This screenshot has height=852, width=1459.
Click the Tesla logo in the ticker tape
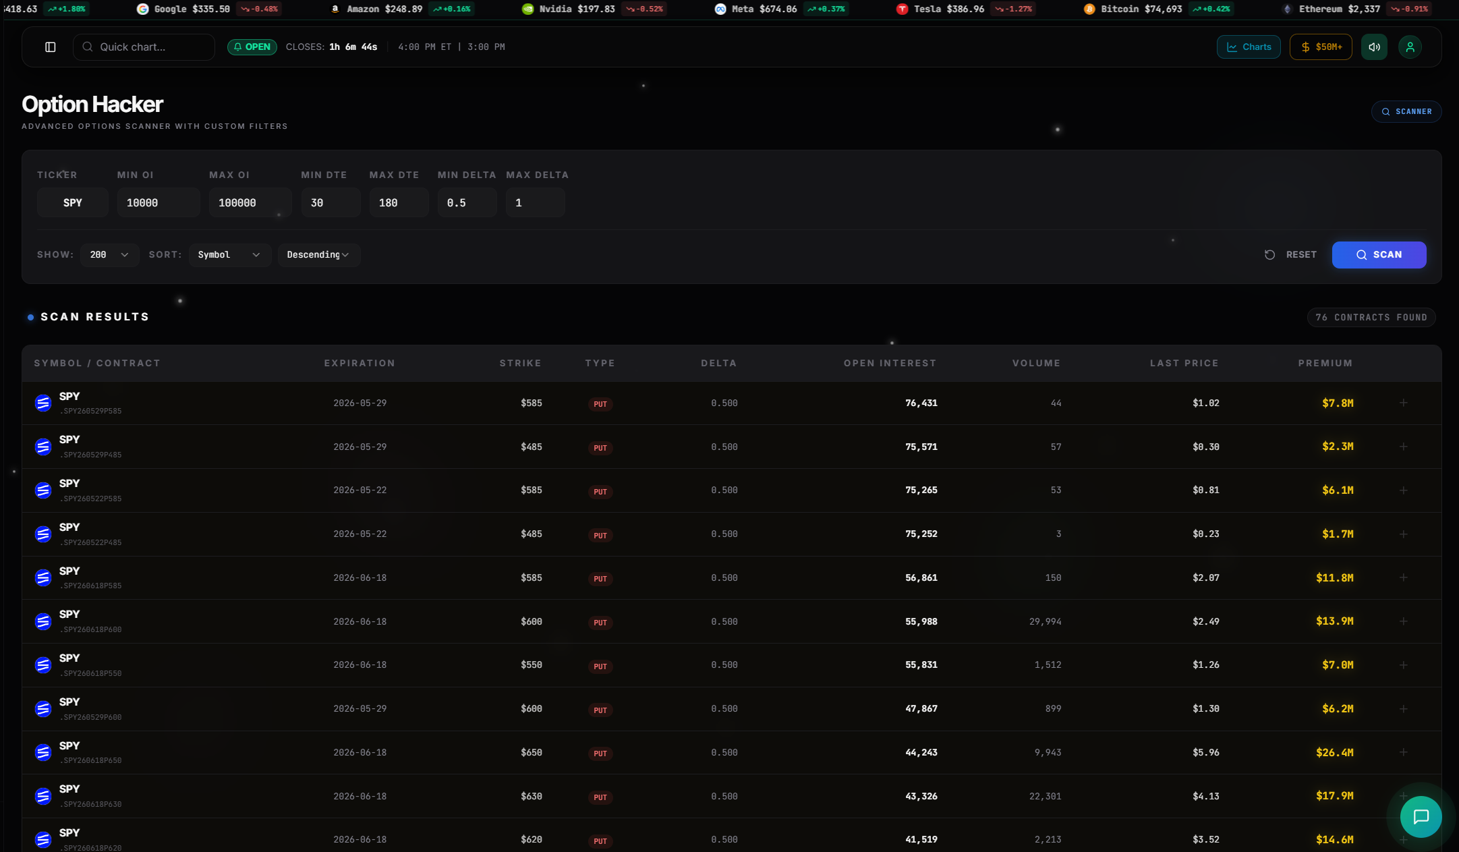point(902,9)
